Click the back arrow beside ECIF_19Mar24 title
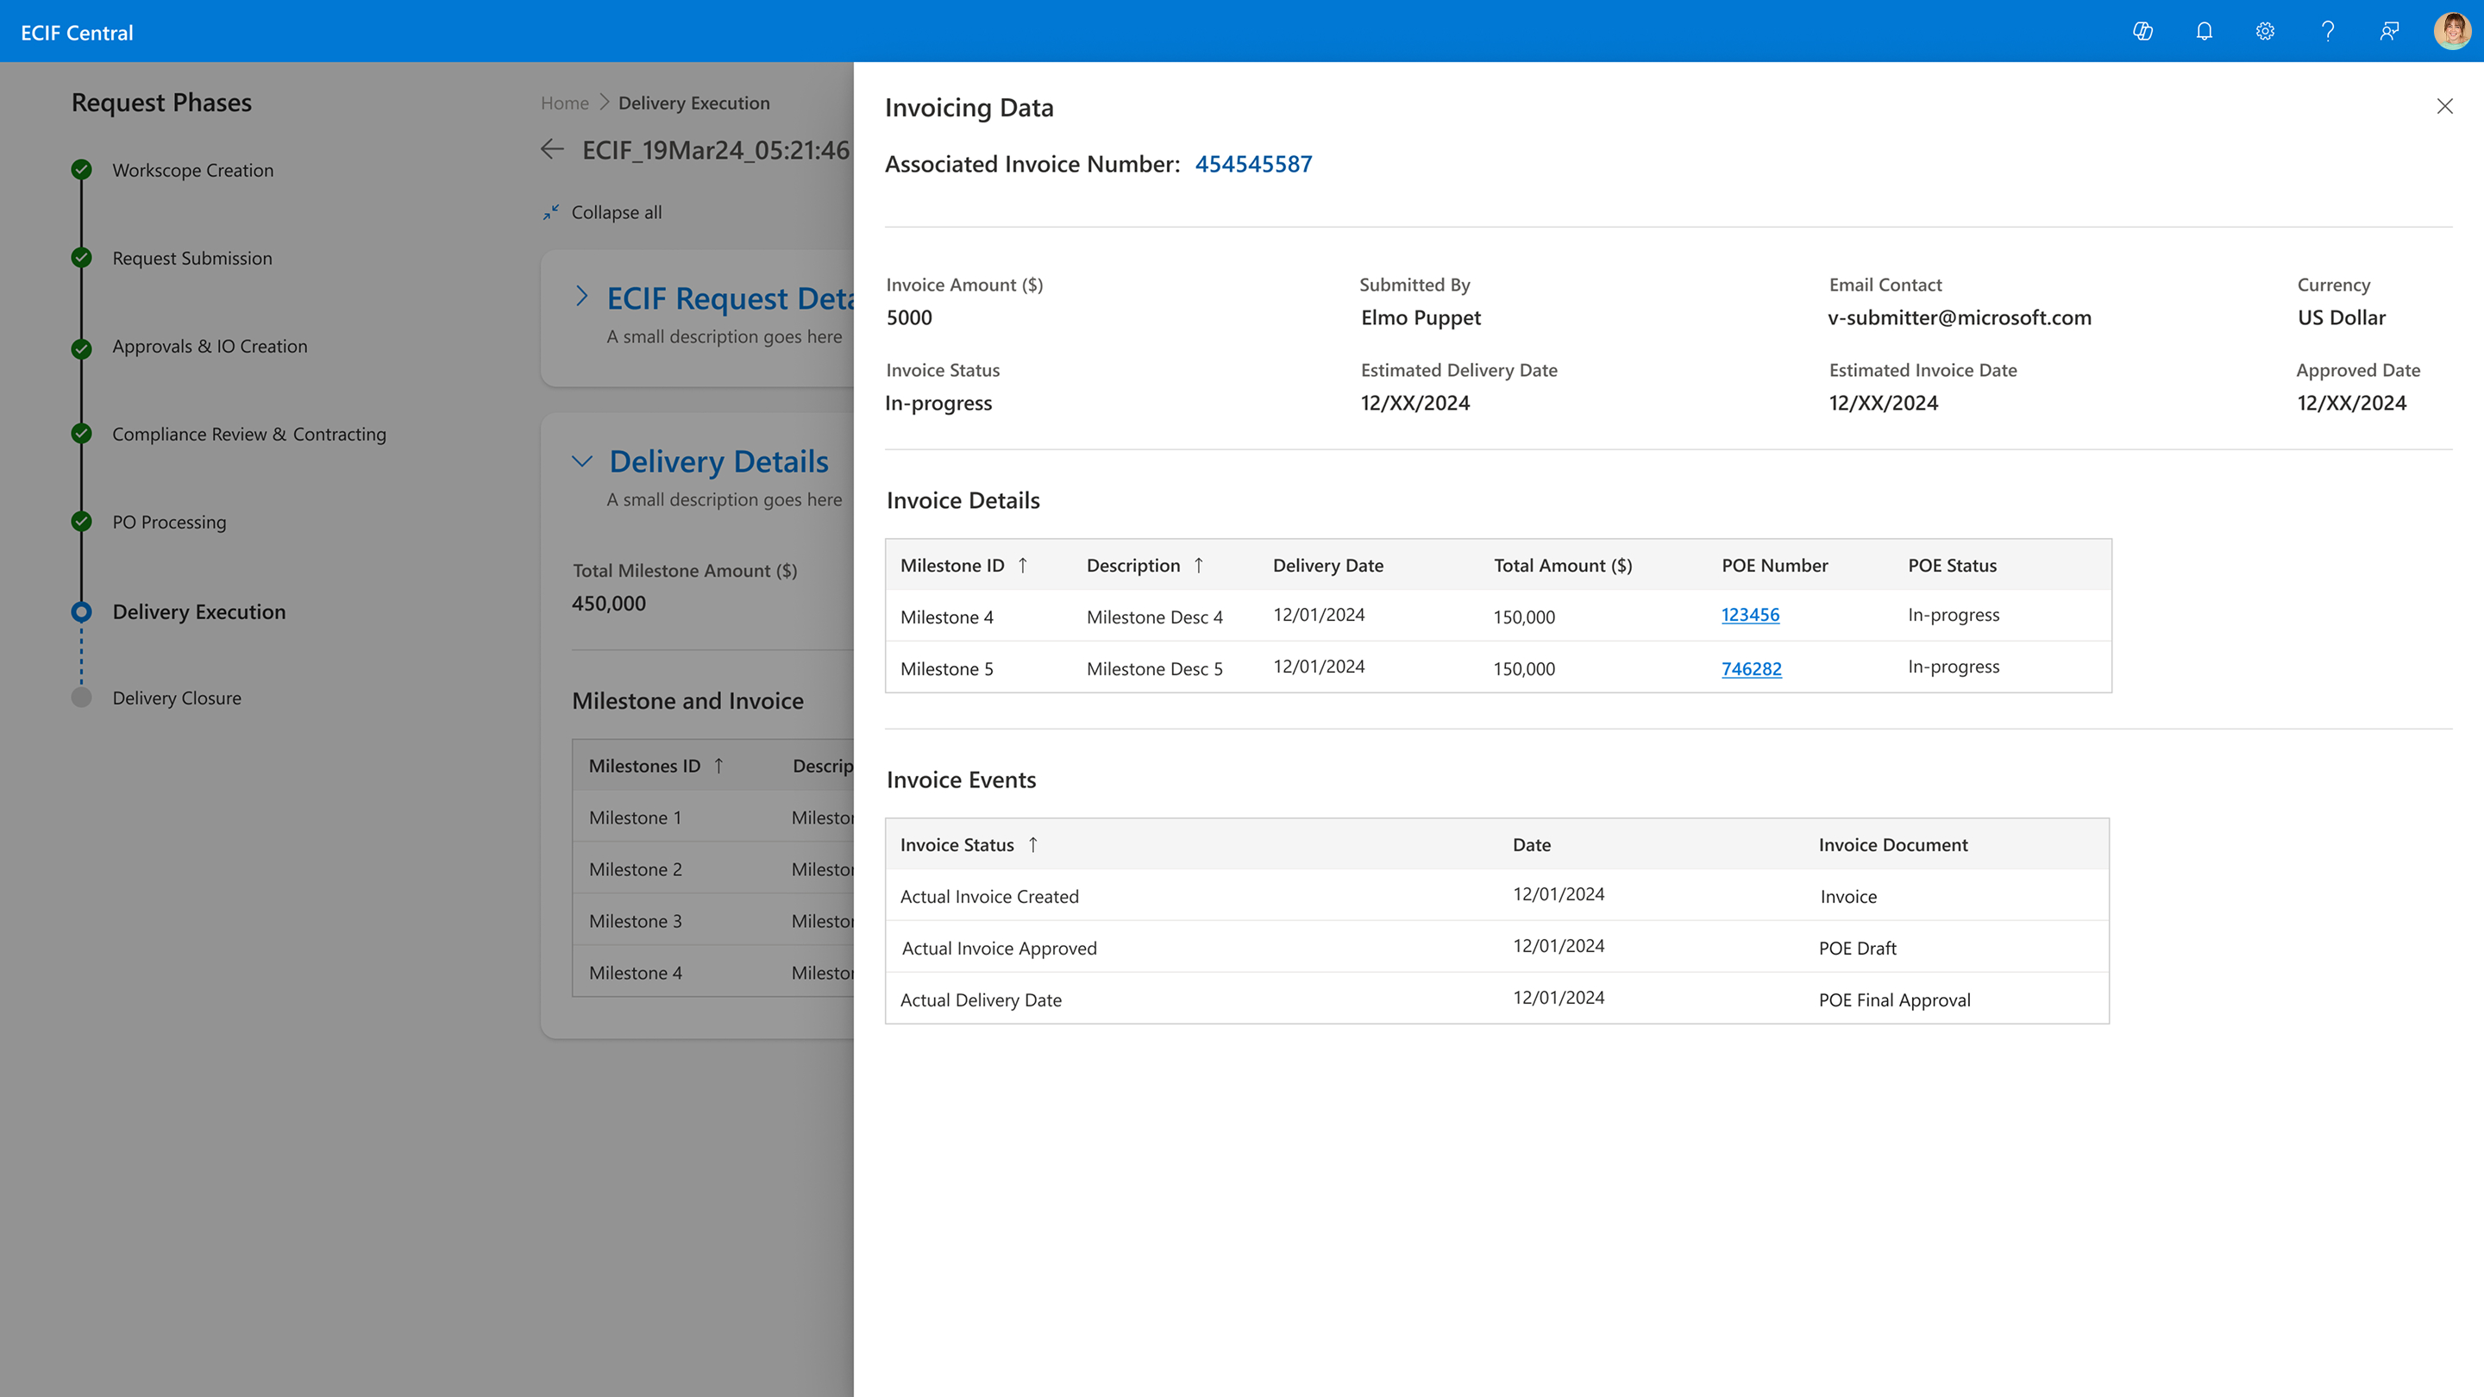 click(553, 149)
